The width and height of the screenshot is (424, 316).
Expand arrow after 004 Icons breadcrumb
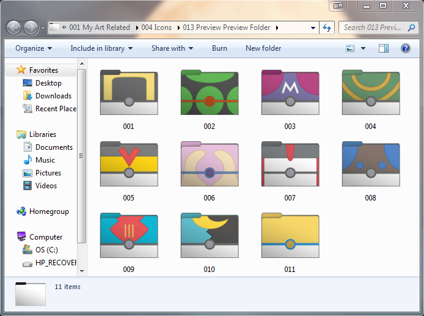click(x=178, y=28)
